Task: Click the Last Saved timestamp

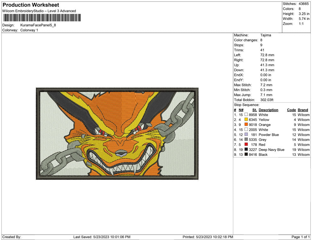Action: (x=102, y=237)
